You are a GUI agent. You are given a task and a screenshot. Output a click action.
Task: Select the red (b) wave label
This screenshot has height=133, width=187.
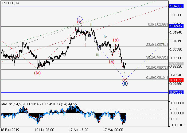click(x=116, y=40)
